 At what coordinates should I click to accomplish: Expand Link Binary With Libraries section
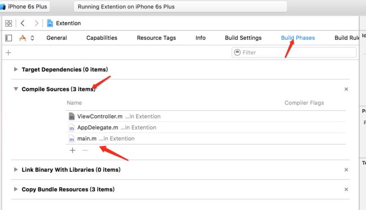(x=16, y=170)
